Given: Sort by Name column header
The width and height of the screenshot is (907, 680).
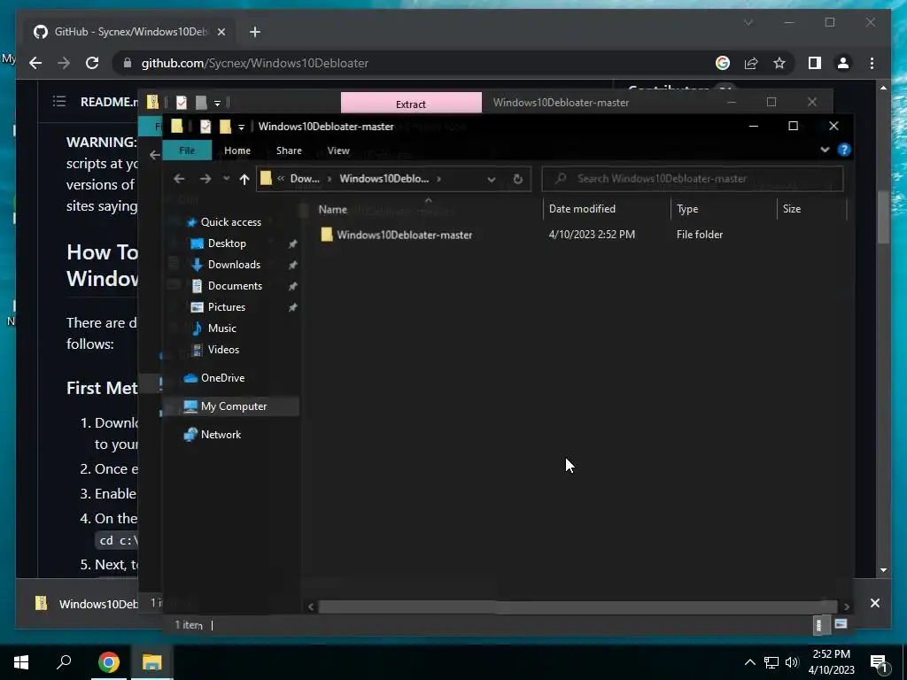Looking at the screenshot, I should pos(333,209).
